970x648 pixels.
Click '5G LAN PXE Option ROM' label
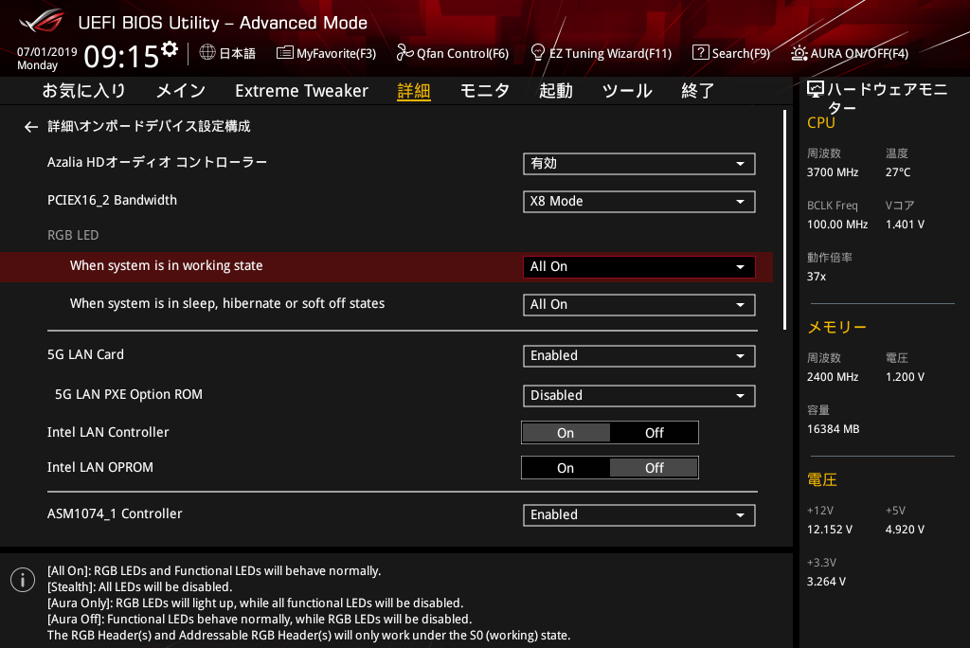[x=129, y=395]
